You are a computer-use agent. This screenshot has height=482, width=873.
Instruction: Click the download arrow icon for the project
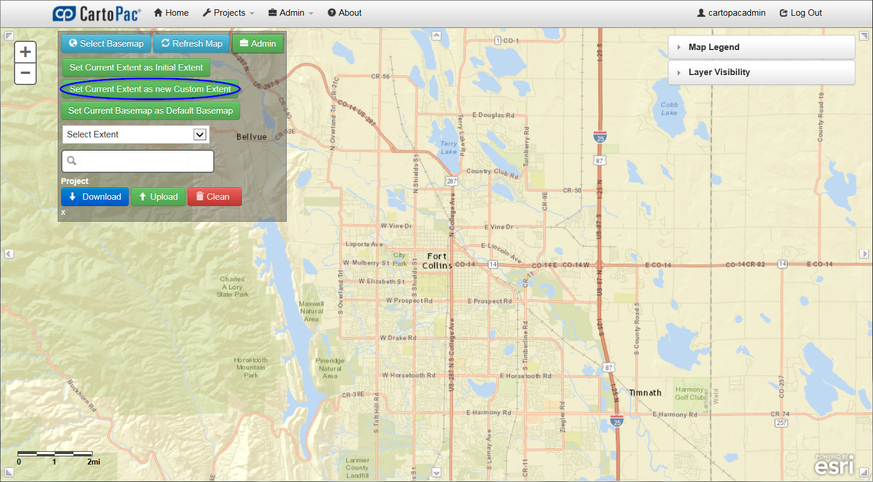pyautogui.click(x=73, y=197)
